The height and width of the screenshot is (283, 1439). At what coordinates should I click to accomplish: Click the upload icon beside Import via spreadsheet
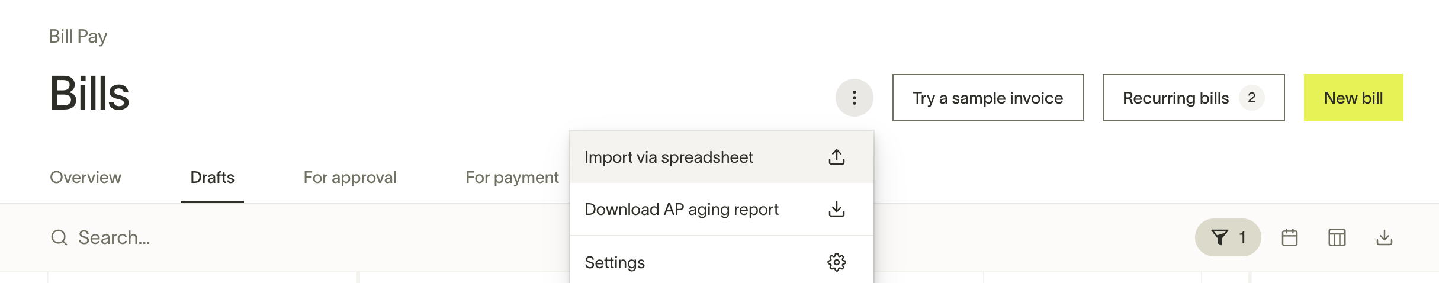click(836, 157)
